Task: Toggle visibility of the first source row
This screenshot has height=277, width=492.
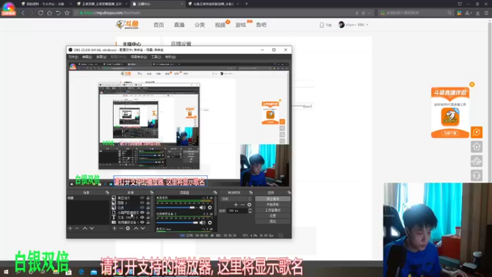Action: 142,198
